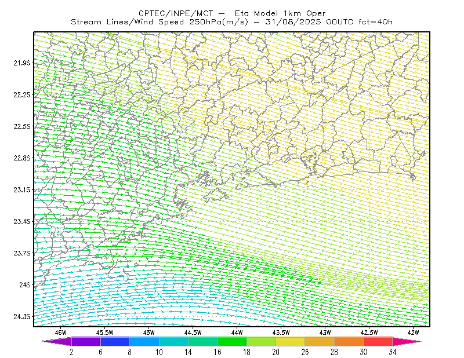Click the bright green 16-18 legend band

(x=232, y=341)
